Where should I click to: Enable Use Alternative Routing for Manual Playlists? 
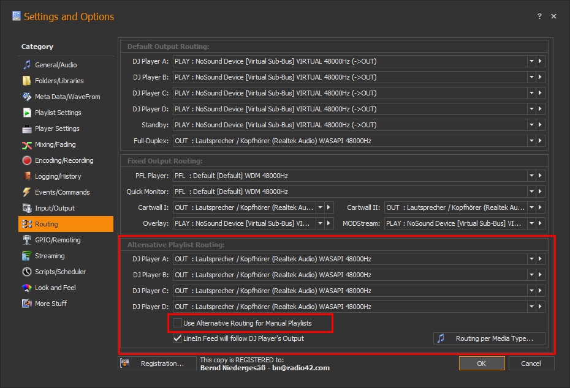pos(177,323)
